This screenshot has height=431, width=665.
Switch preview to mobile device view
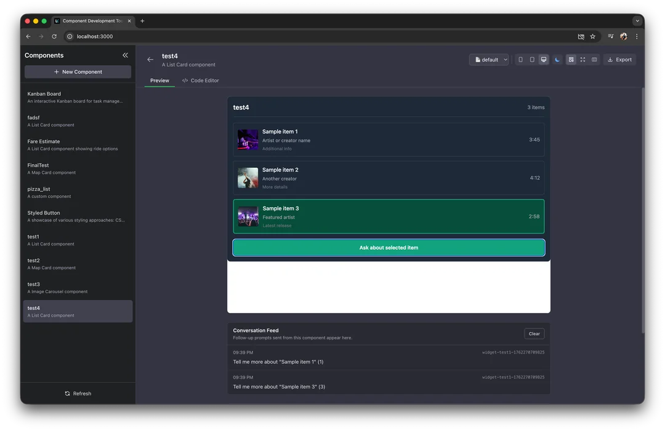[x=520, y=59]
